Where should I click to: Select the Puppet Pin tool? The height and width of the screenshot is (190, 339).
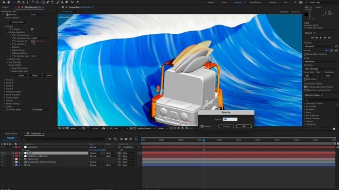point(77,2)
